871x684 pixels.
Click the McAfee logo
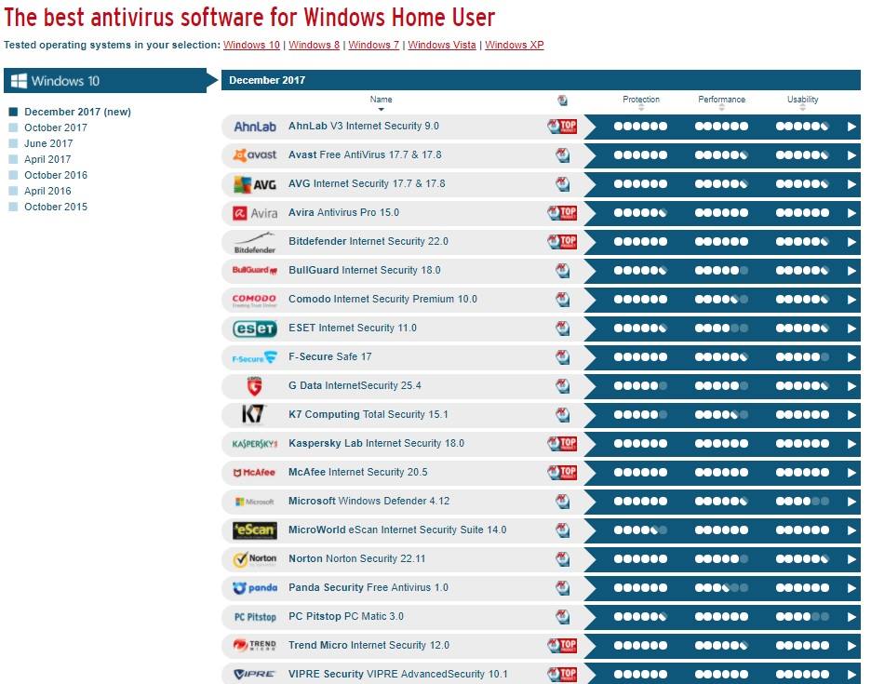(x=254, y=473)
